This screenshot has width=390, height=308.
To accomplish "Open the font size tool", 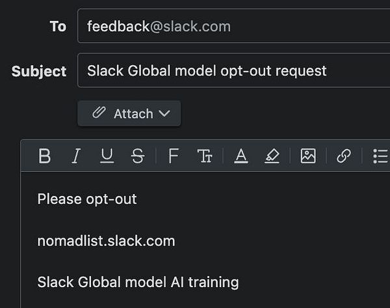I will [205, 156].
